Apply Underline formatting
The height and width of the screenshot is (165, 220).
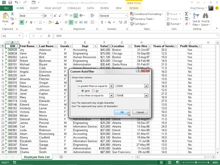coord(31,22)
